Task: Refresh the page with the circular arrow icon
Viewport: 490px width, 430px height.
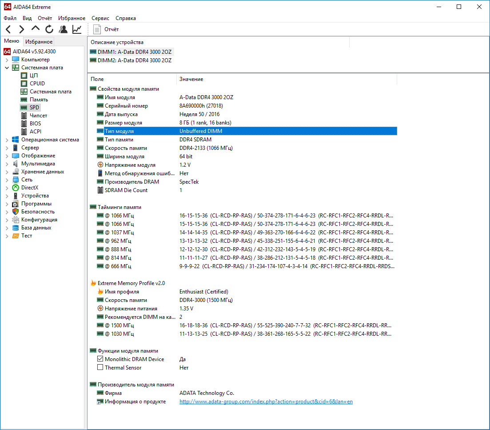Action: click(49, 29)
